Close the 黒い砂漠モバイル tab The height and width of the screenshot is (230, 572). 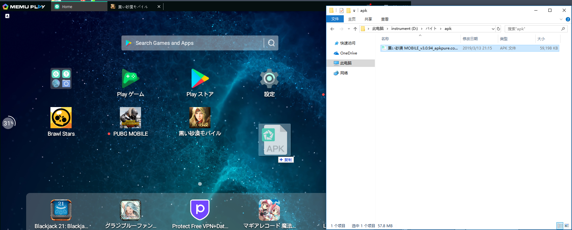point(159,7)
